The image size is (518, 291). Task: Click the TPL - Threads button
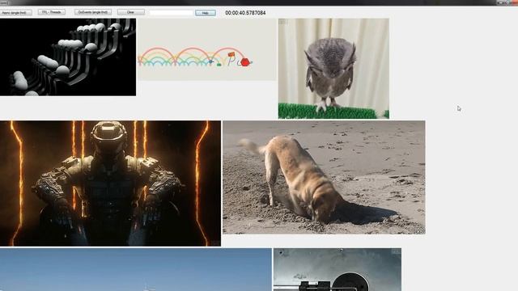[x=52, y=12]
